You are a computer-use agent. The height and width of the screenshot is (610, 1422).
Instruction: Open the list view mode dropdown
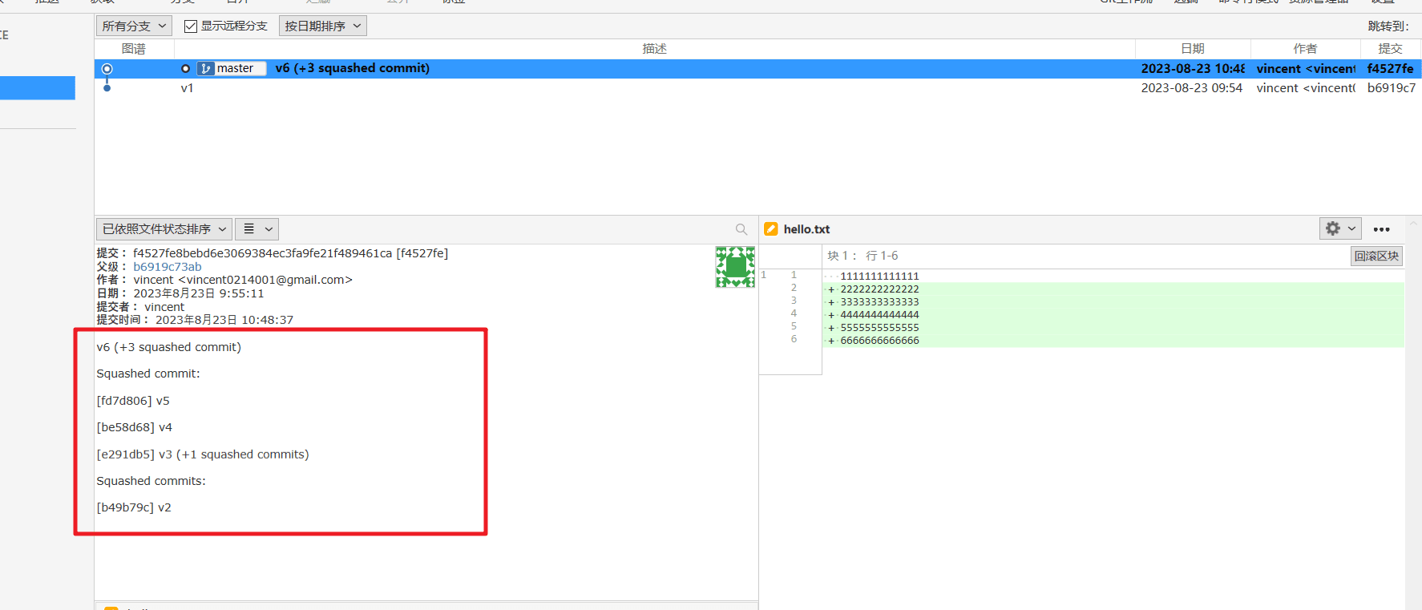pos(257,229)
